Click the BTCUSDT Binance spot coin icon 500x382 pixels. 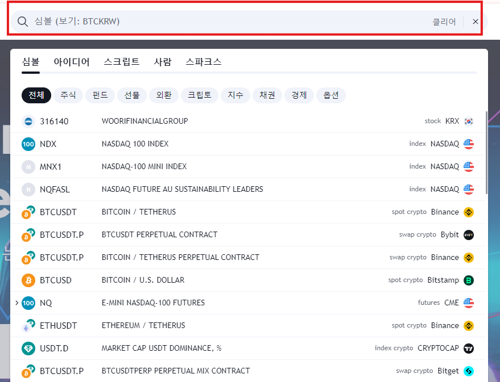pos(28,212)
